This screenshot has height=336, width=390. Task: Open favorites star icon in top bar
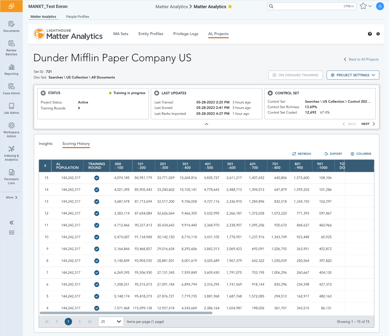[x=363, y=6]
